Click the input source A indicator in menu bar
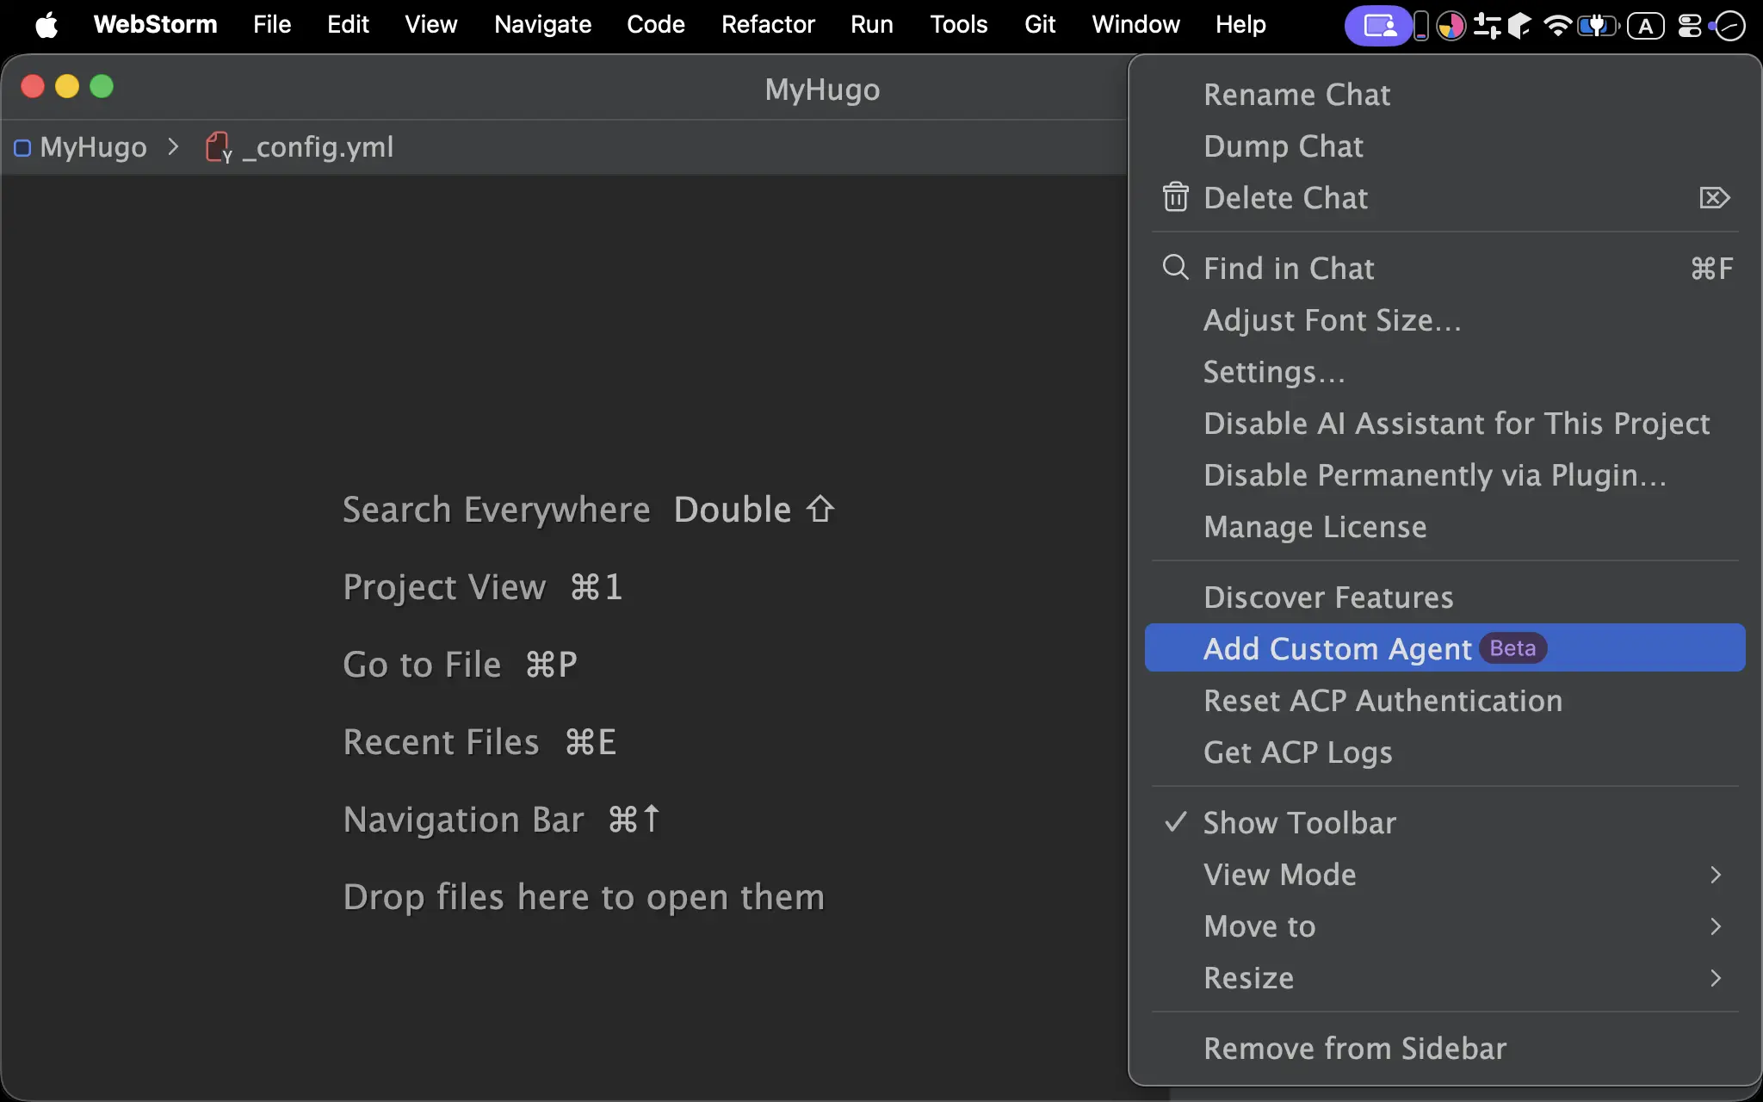The image size is (1763, 1102). 1645,26
